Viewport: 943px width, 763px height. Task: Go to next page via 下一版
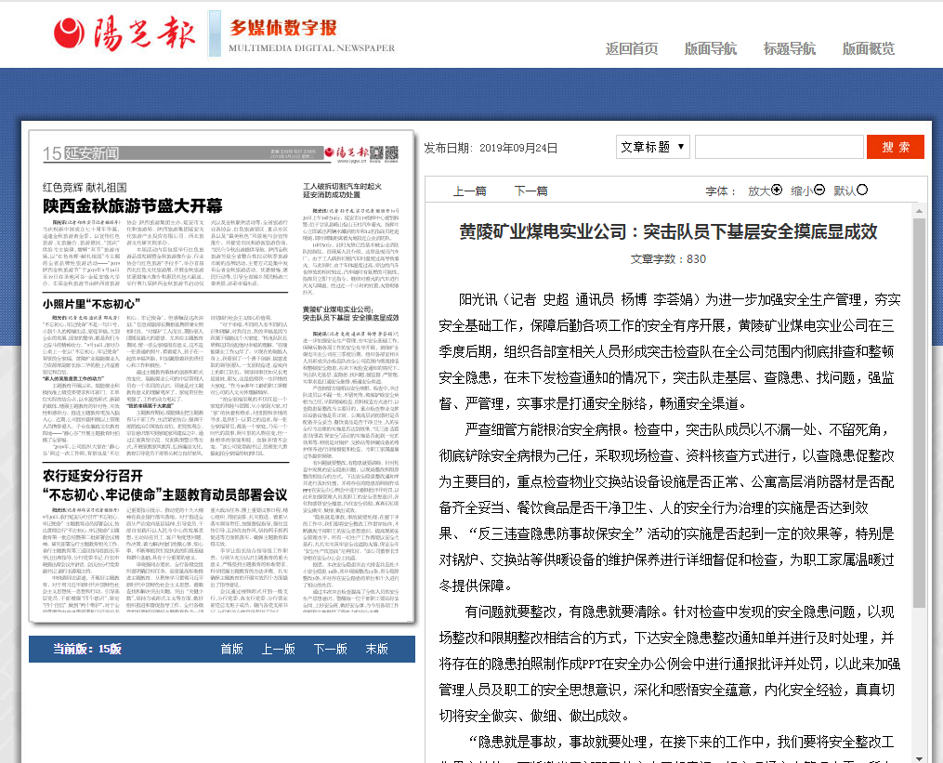331,649
